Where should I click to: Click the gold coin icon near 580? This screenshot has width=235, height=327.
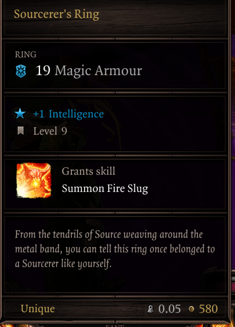(x=192, y=309)
